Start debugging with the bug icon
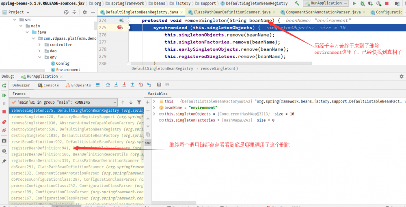Image resolution: width=406 pixels, height=207 pixels. pos(363,3)
